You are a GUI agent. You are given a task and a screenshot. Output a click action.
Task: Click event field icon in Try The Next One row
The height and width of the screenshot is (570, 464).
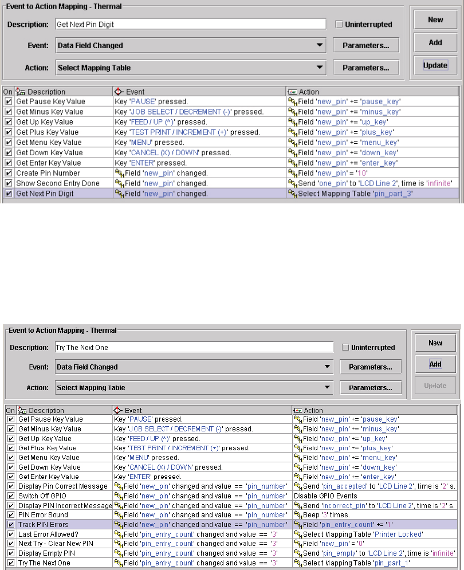pyautogui.click(x=119, y=563)
